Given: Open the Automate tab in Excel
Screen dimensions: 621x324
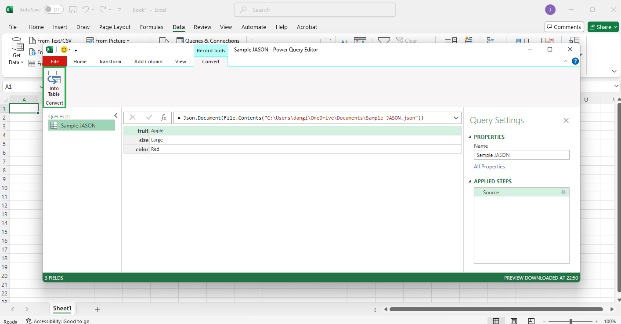Looking at the screenshot, I should point(253,27).
